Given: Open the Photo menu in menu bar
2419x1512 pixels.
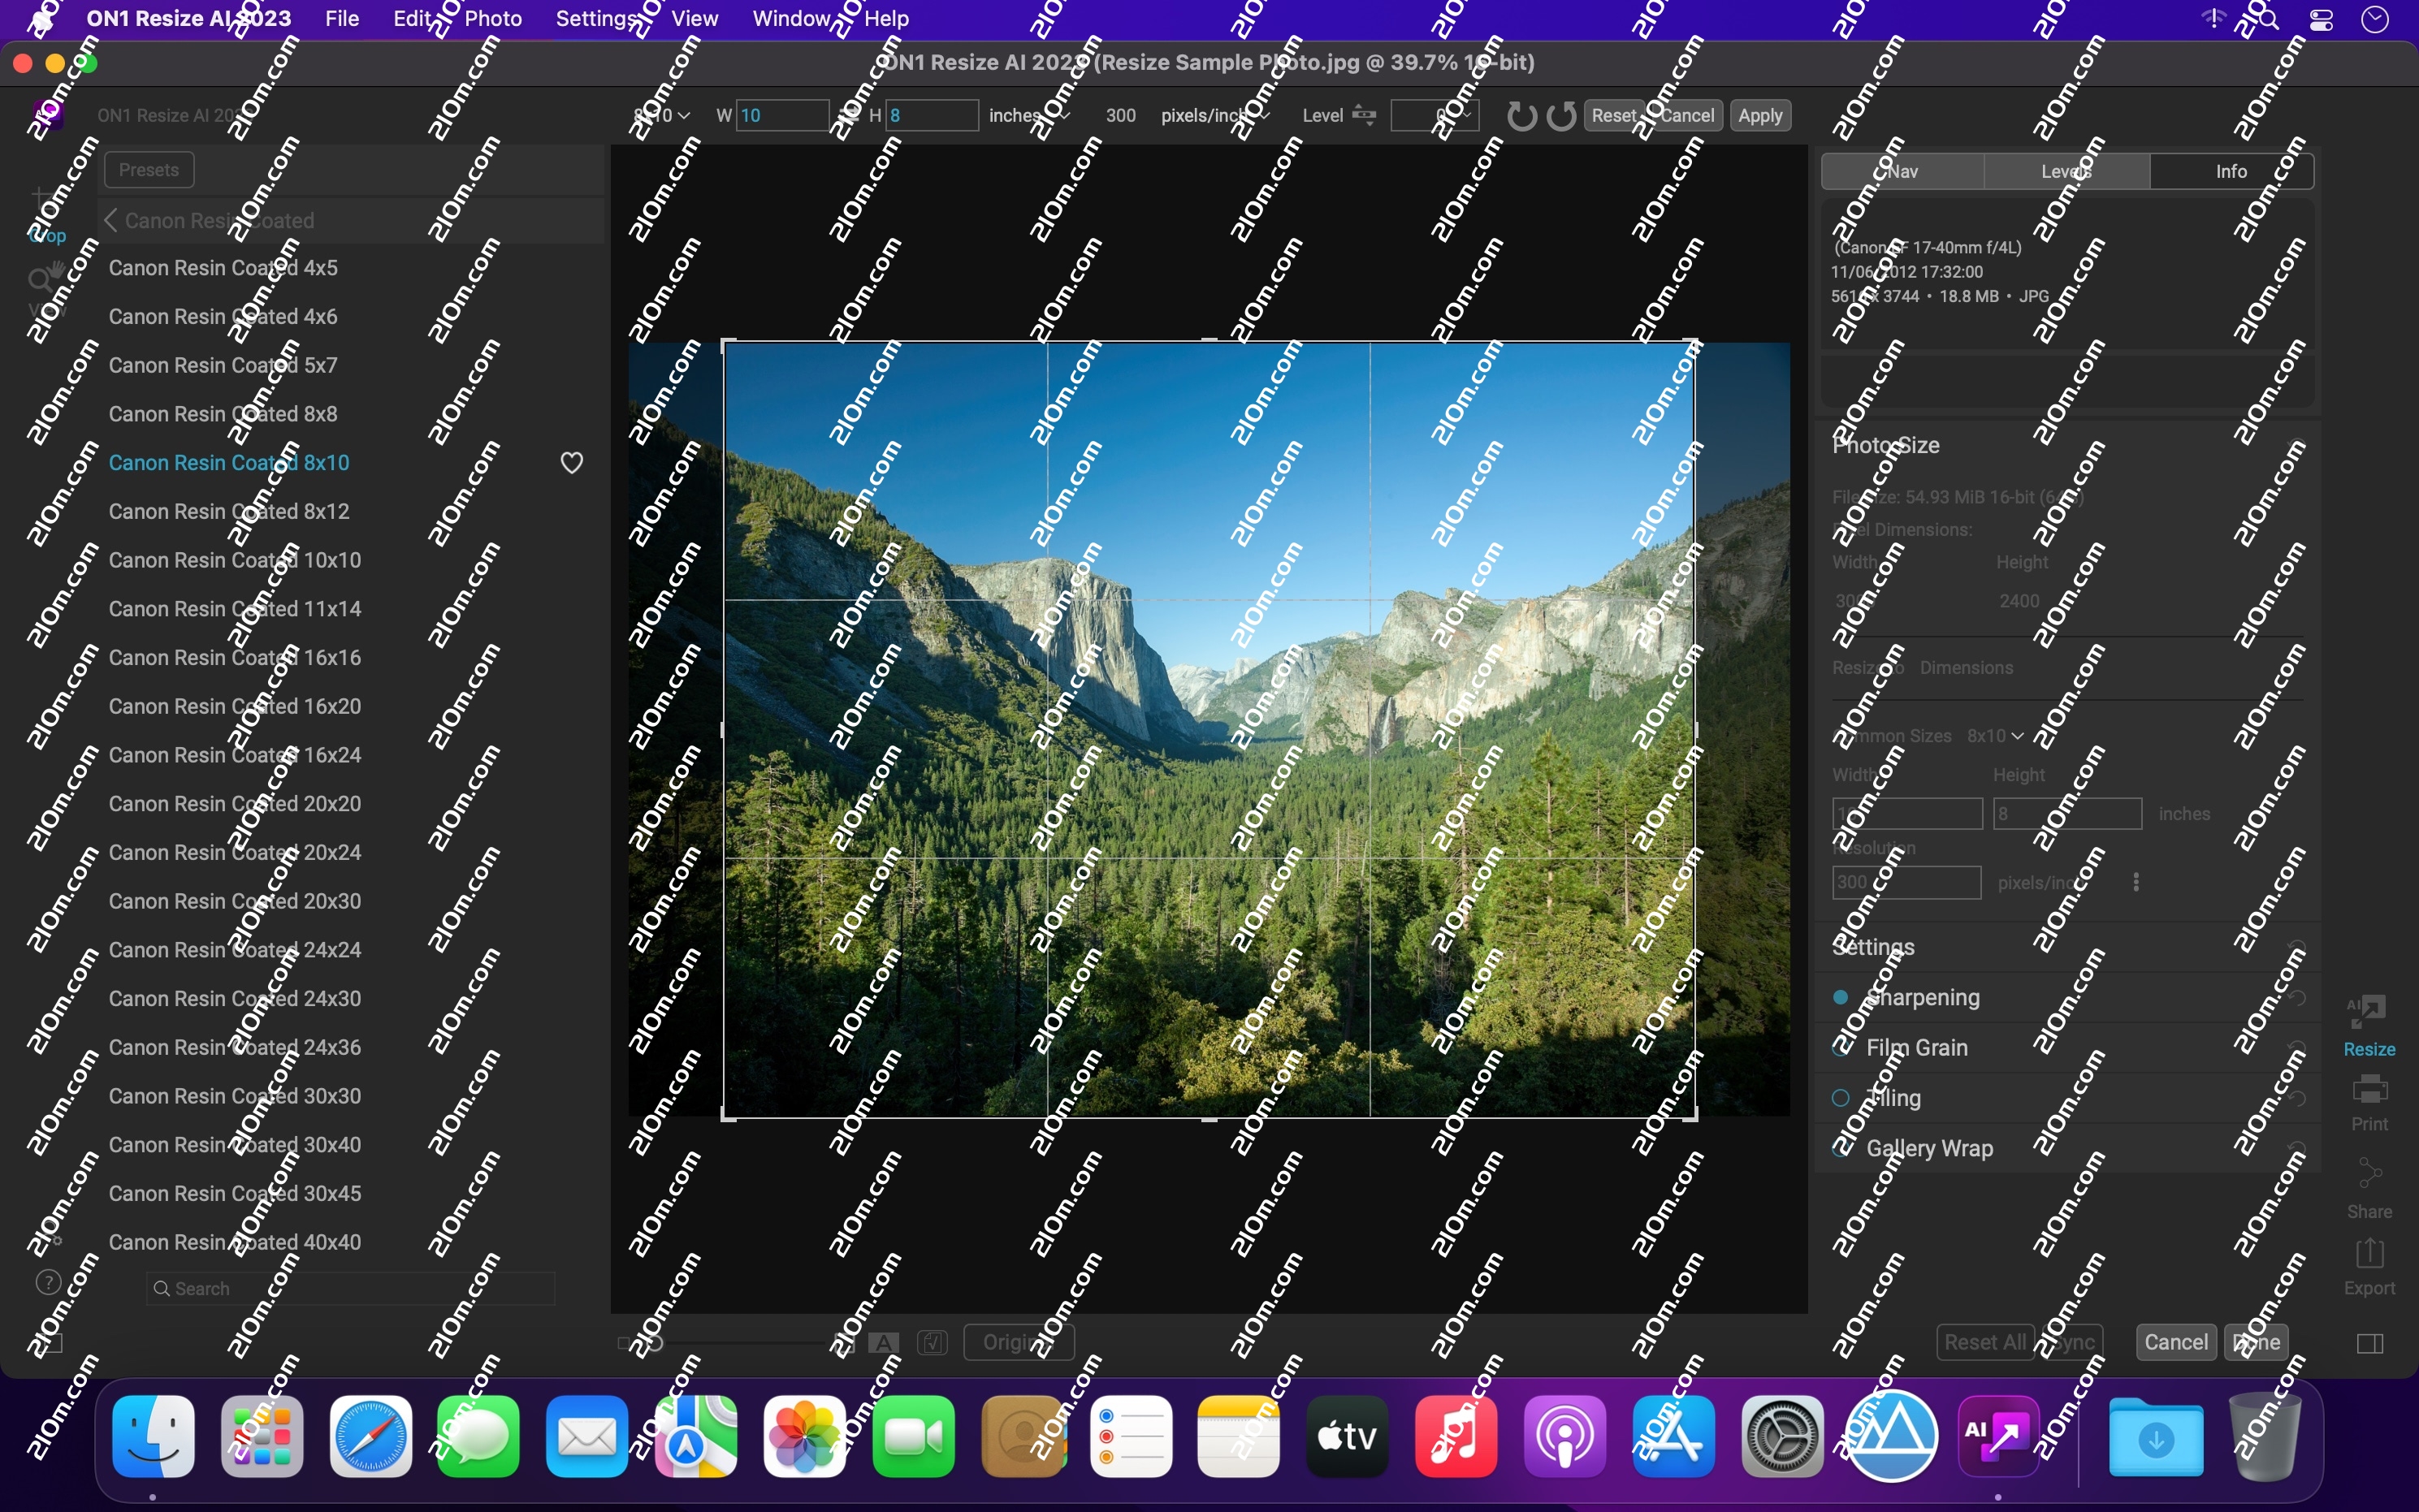Looking at the screenshot, I should 493,18.
